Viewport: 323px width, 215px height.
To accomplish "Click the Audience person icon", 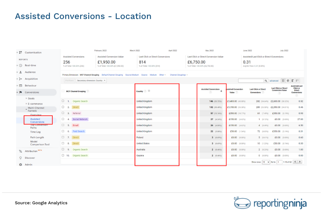I will 20,72.
